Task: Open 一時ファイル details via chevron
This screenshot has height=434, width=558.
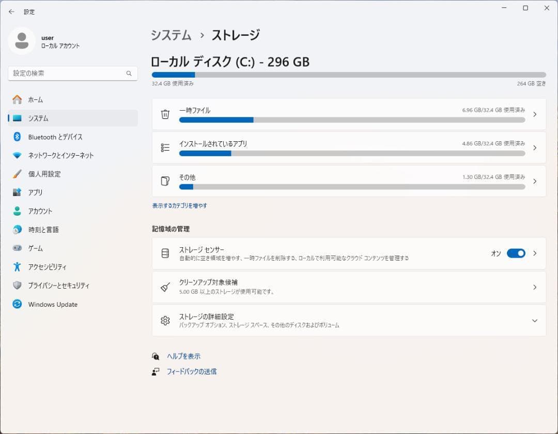Action: click(x=535, y=114)
